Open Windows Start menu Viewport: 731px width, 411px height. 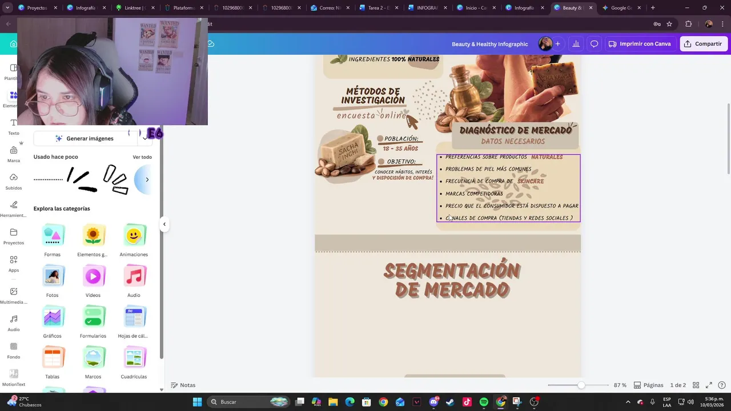(197, 402)
